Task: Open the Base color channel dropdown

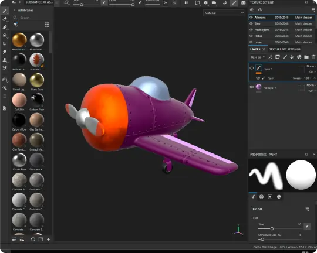Action: tap(258, 57)
